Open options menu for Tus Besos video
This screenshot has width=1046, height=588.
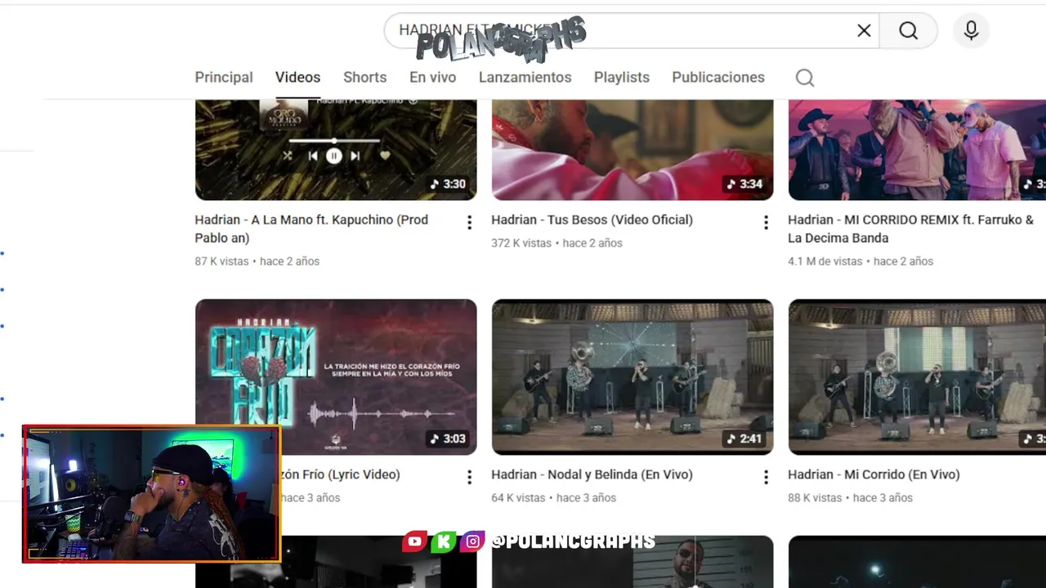pyautogui.click(x=766, y=222)
